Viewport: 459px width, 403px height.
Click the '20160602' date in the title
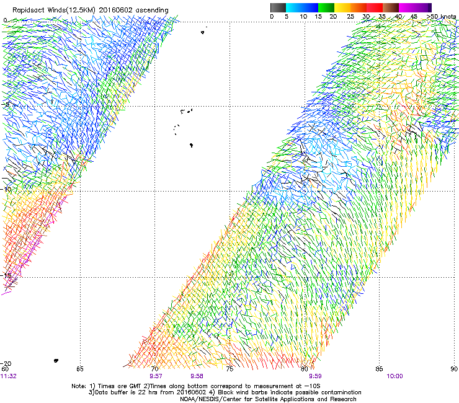pyautogui.click(x=115, y=10)
